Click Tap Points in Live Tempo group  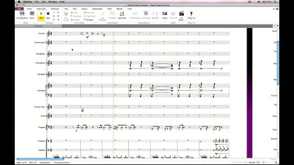click(x=90, y=16)
